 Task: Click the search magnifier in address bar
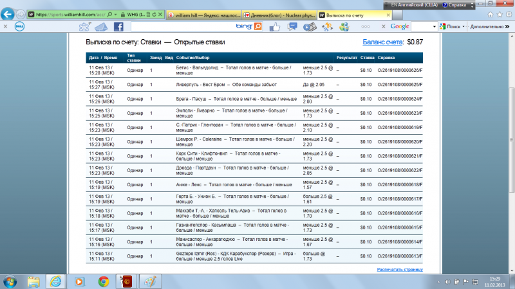click(109, 14)
